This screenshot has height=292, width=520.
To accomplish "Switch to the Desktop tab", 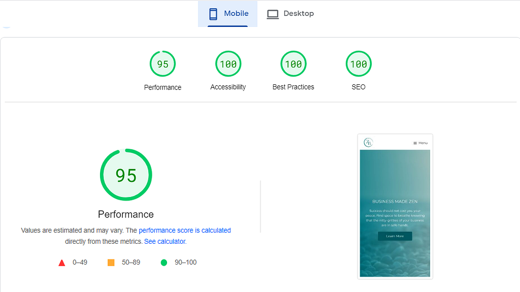I will [x=290, y=14].
